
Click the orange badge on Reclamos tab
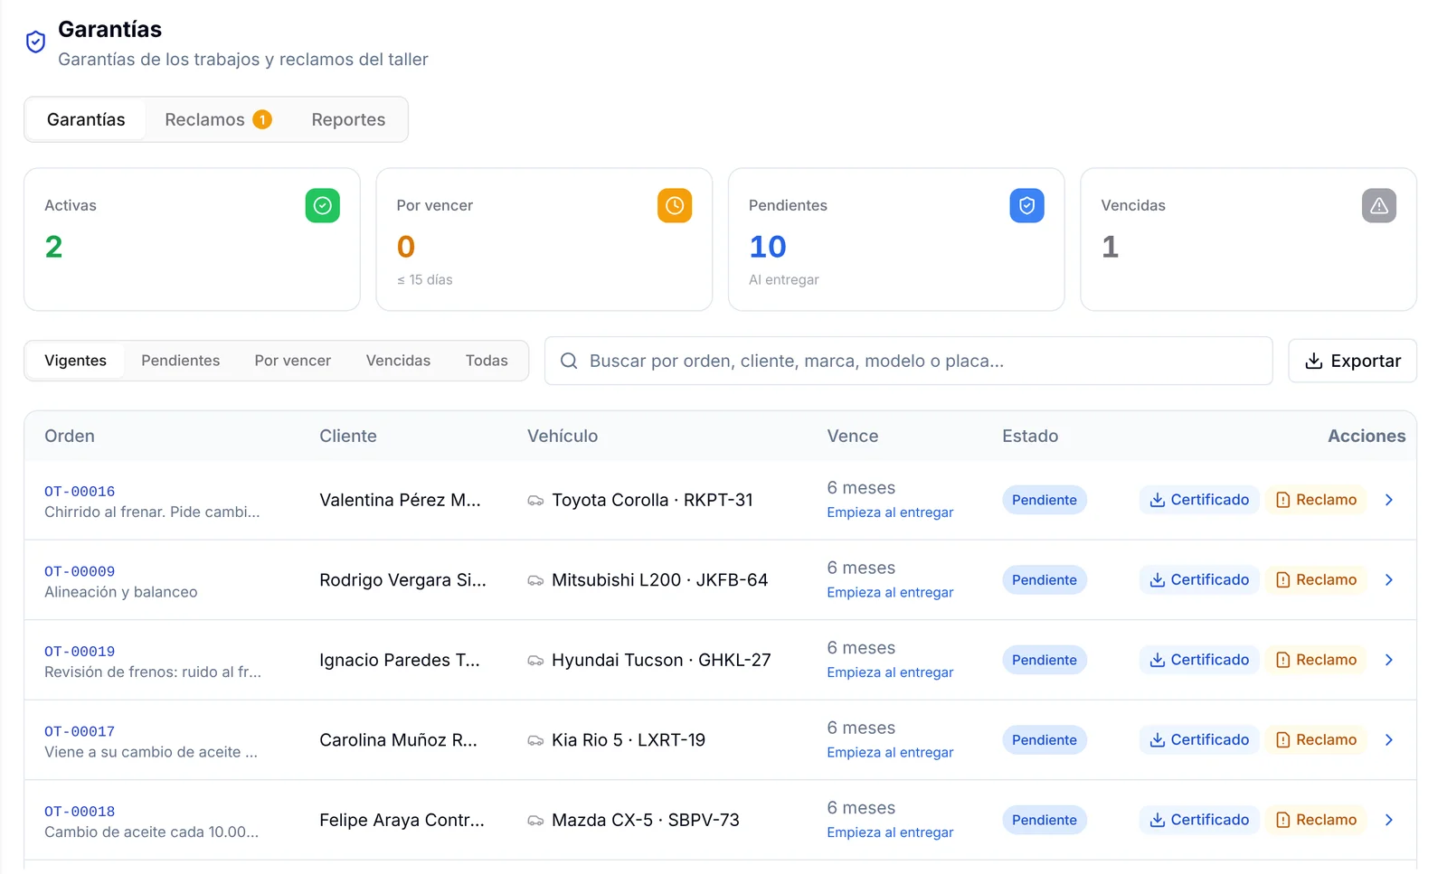point(262,119)
